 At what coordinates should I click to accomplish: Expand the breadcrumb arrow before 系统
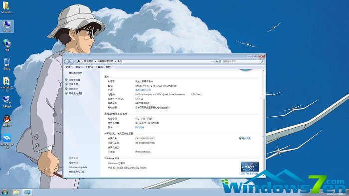pyautogui.click(x=115, y=61)
